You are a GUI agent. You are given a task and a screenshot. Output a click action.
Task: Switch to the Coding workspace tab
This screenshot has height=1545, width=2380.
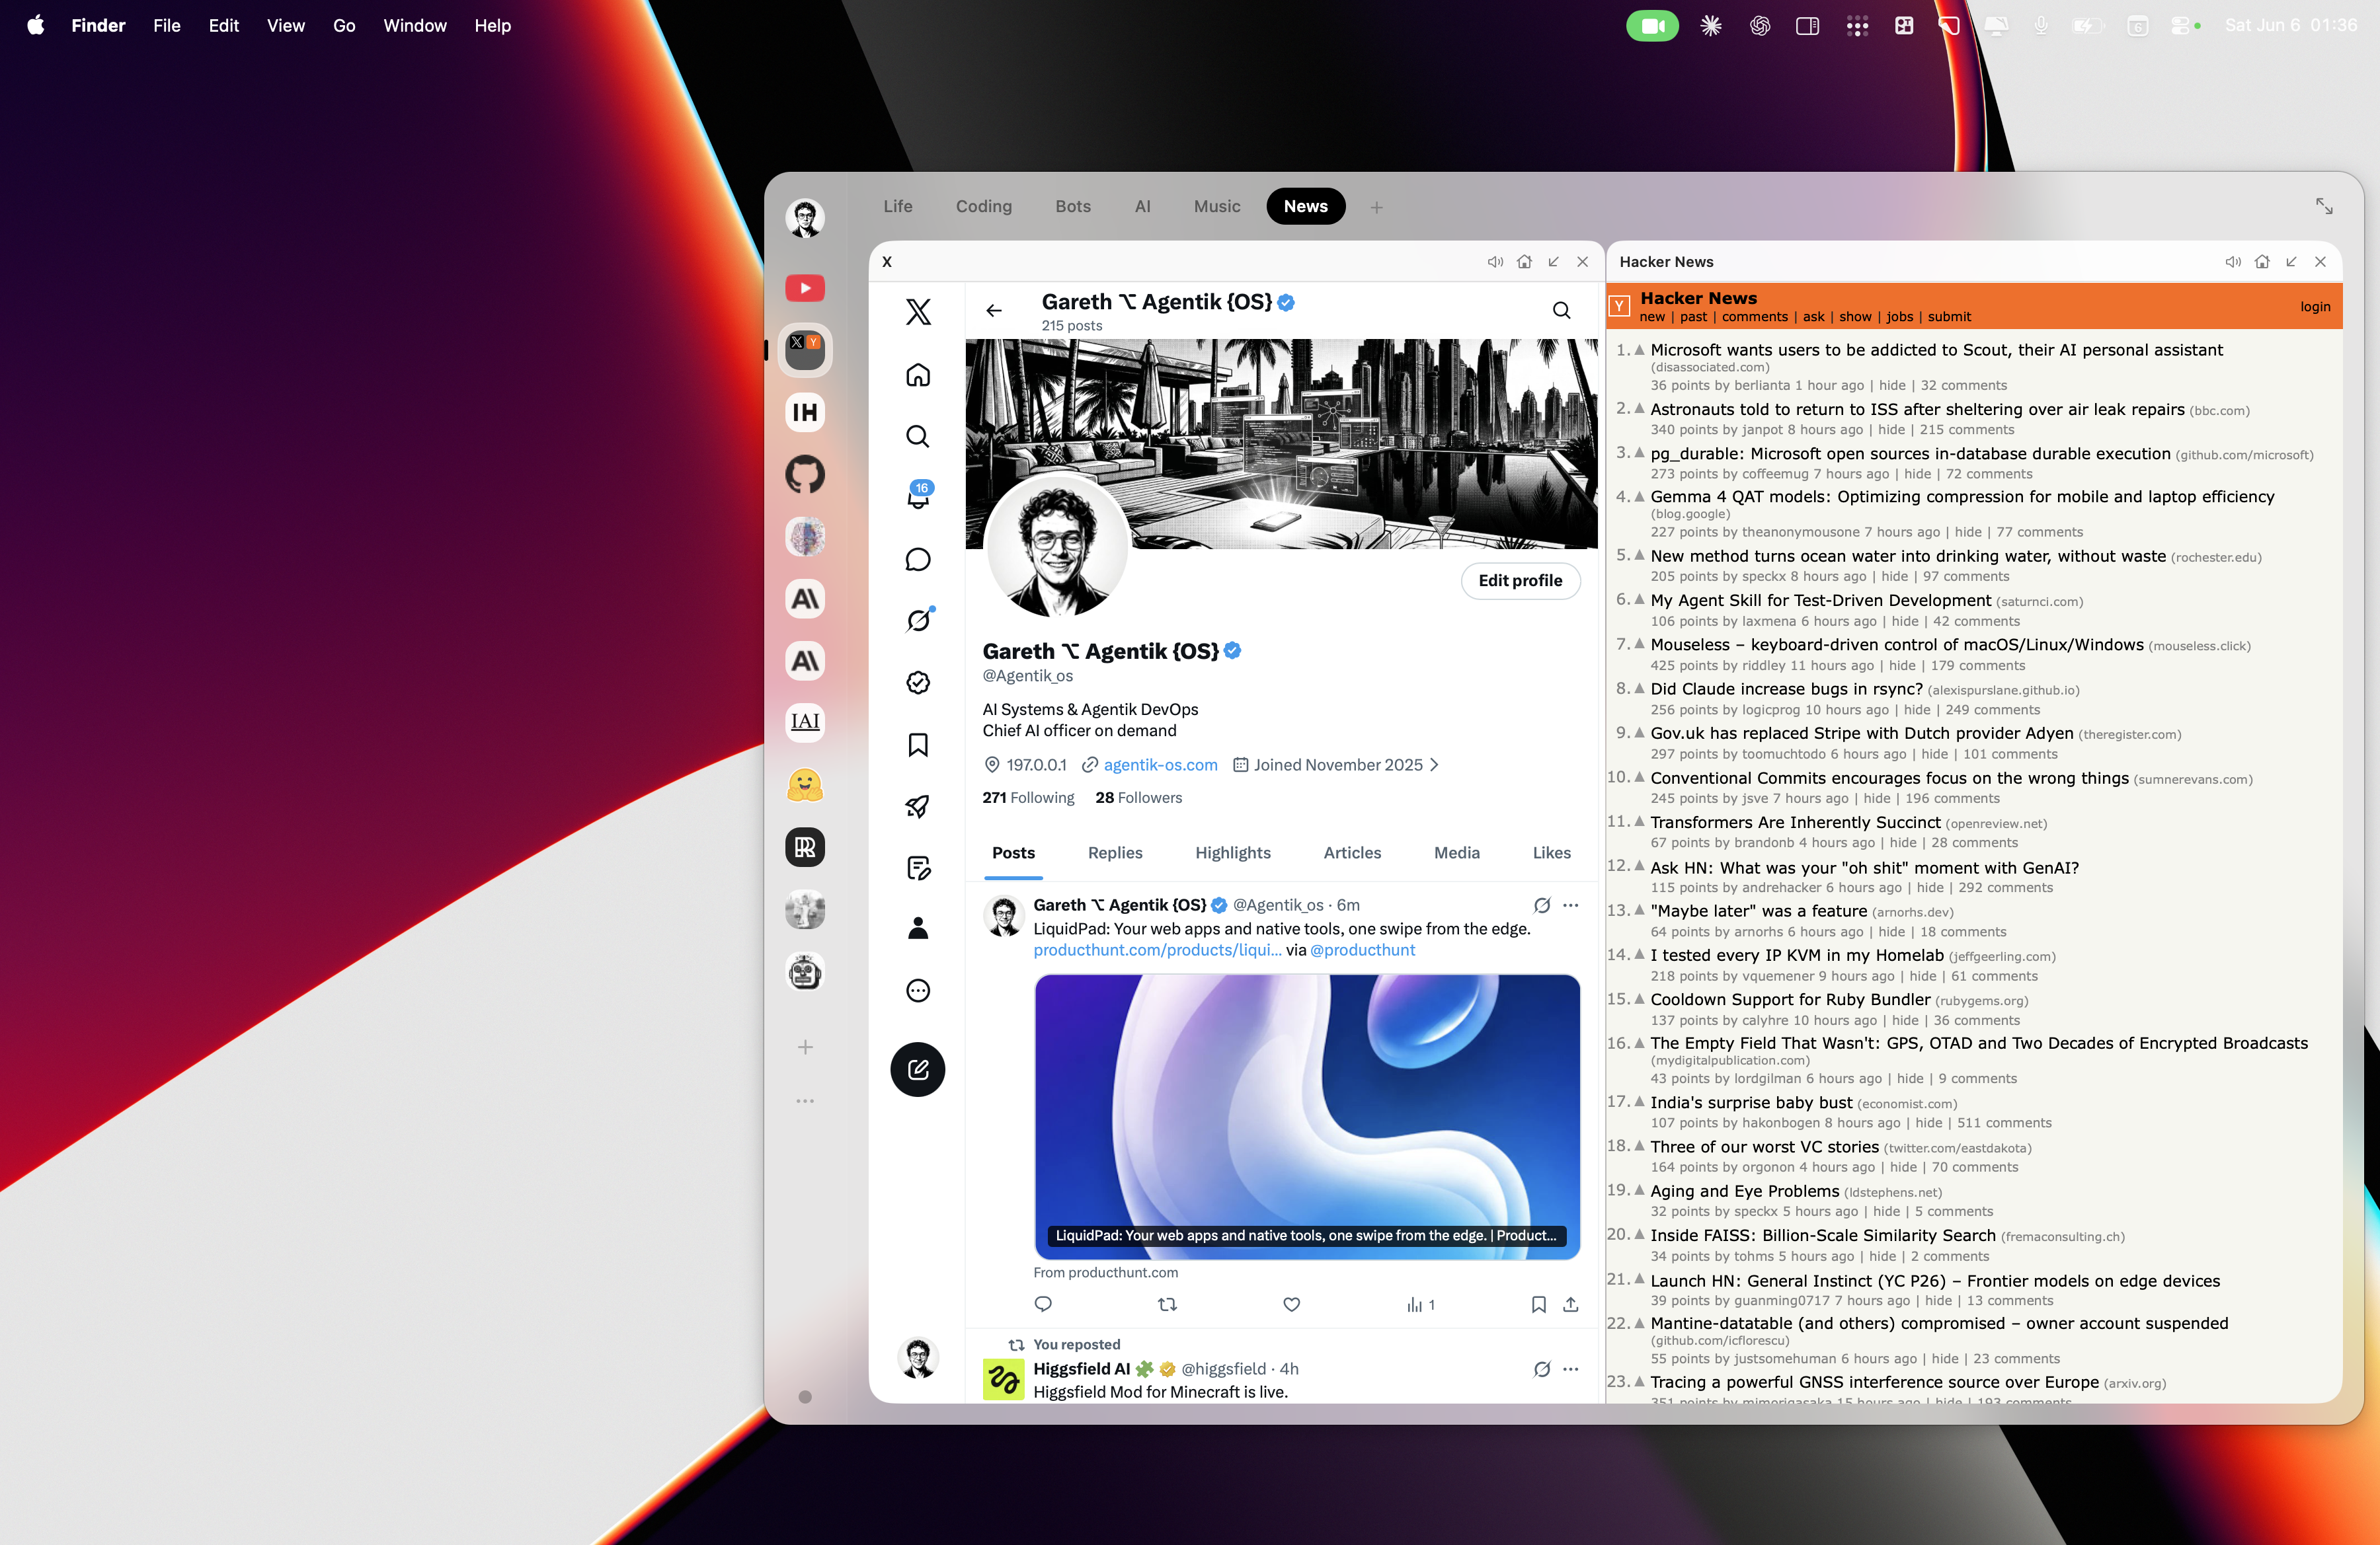click(x=984, y=206)
